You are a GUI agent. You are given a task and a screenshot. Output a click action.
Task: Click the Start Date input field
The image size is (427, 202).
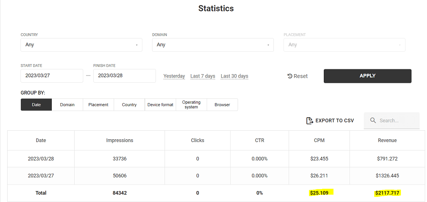tap(52, 76)
